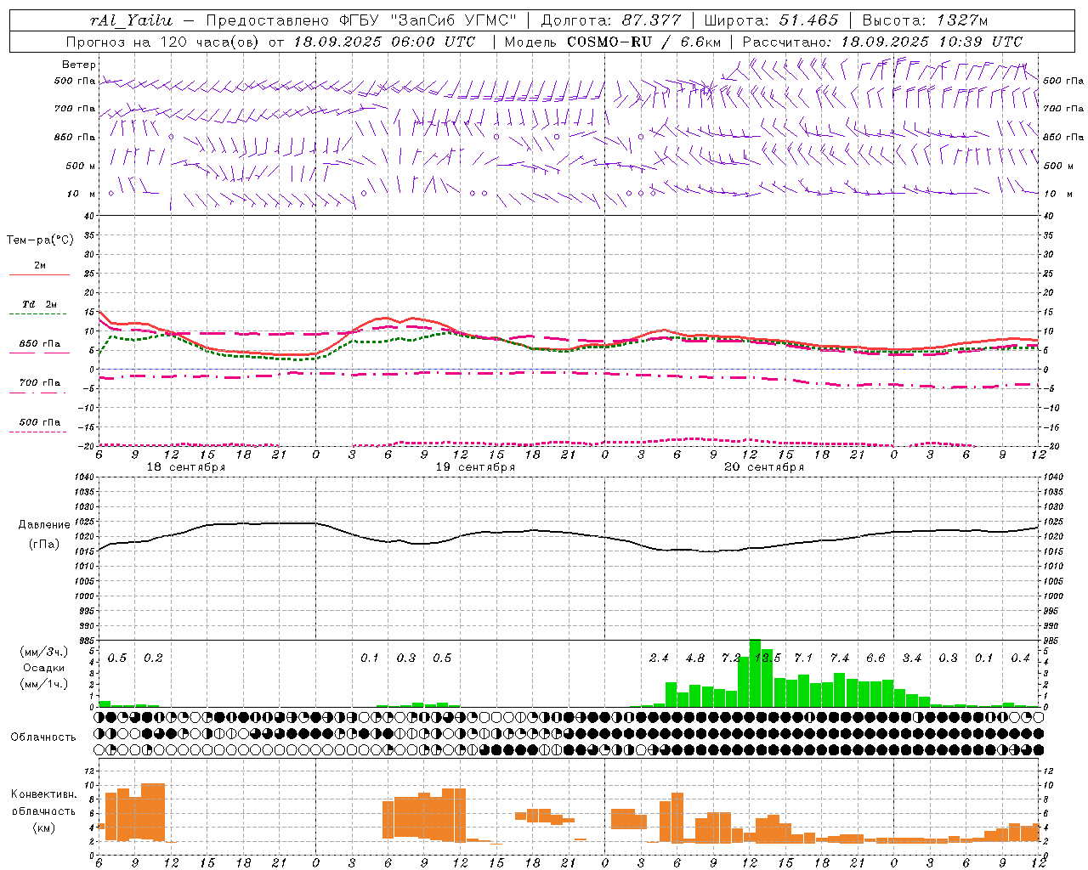Click the tallest green precipitation bar
1088x870 pixels.
(x=755, y=673)
